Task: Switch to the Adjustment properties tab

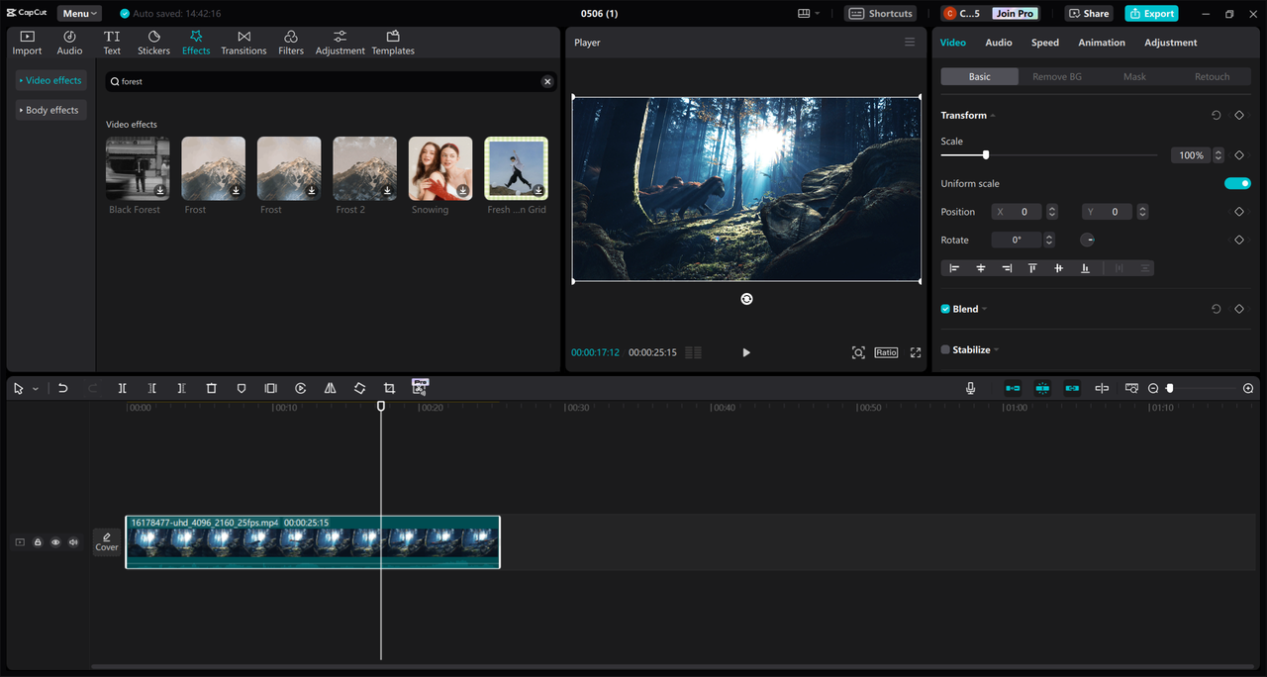Action: (x=1171, y=43)
